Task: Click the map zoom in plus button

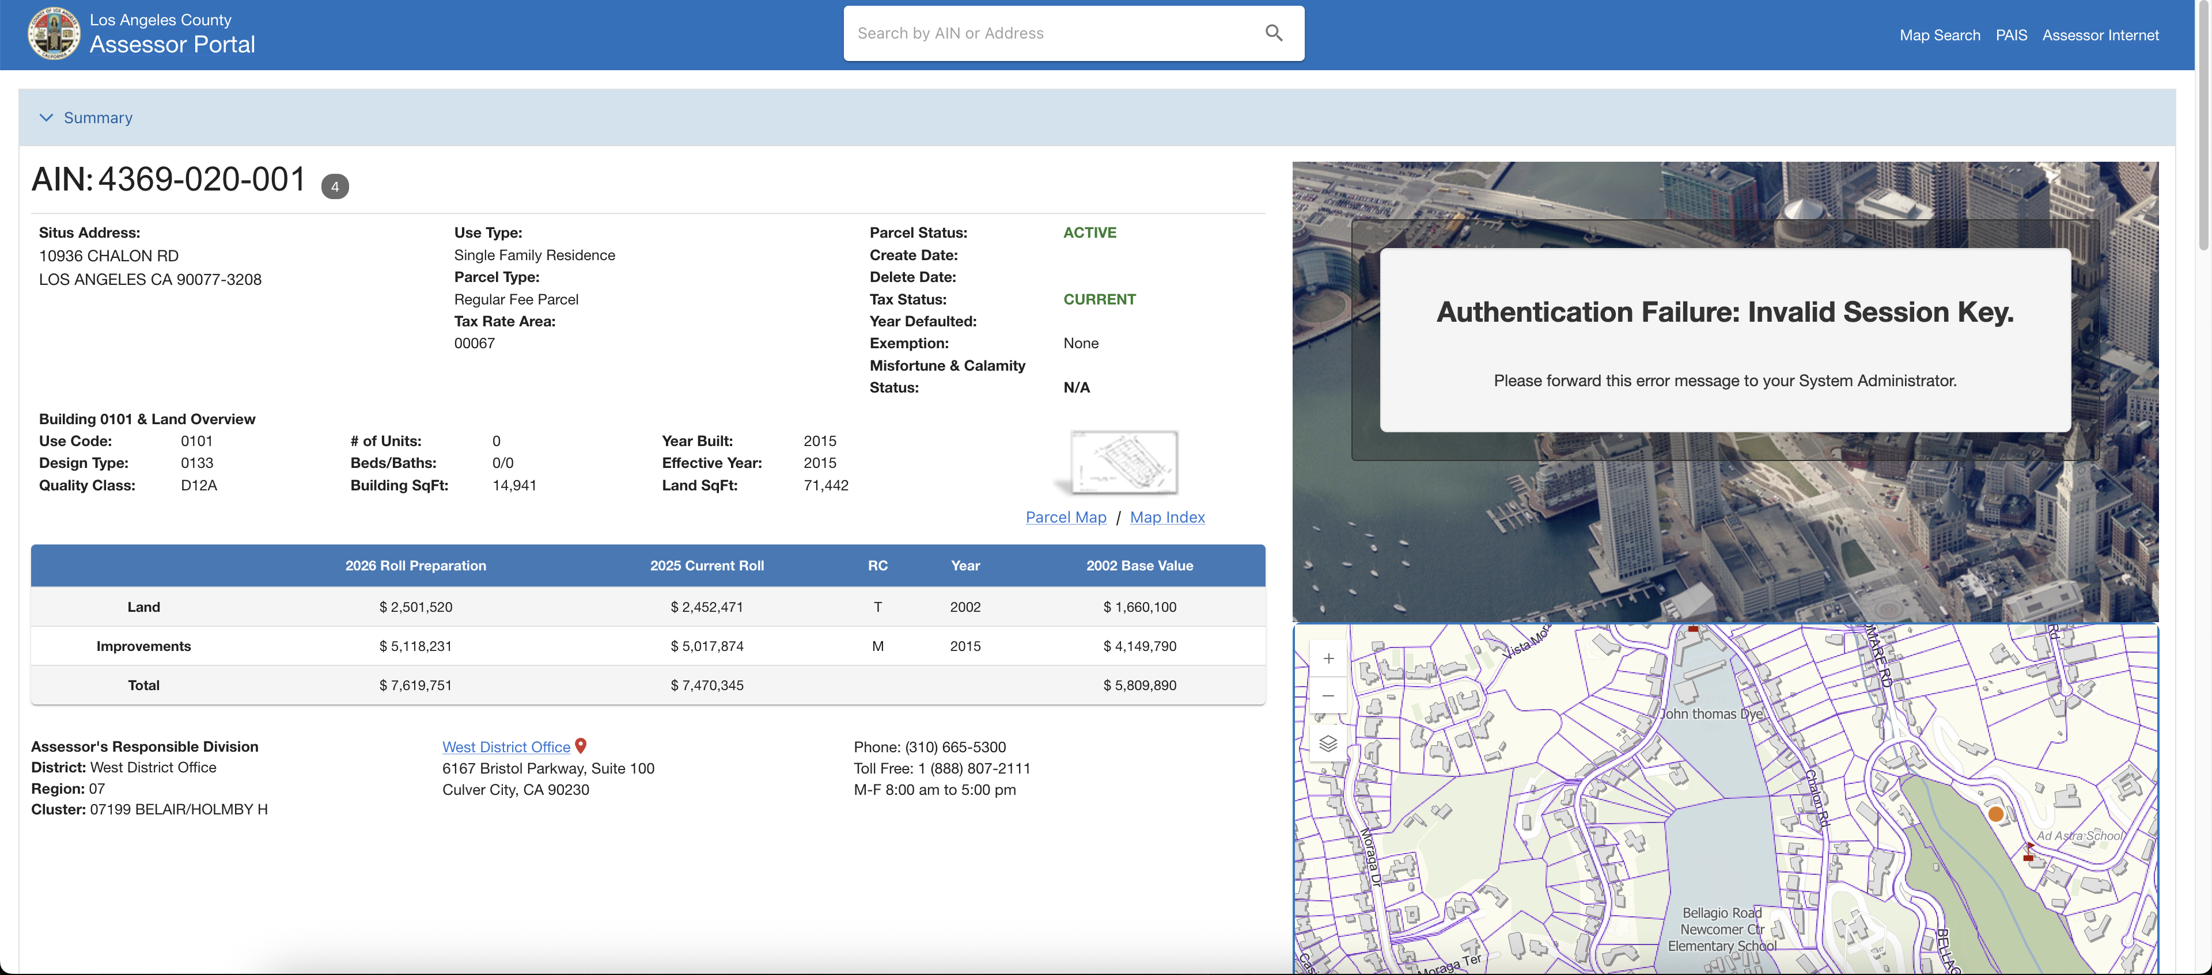Action: pyautogui.click(x=1328, y=658)
